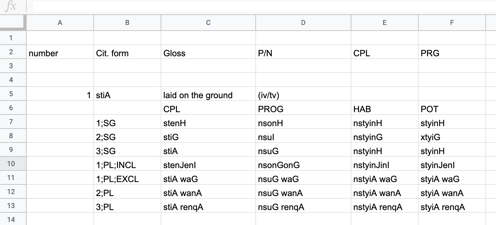This screenshot has width=496, height=225.
Task: Select the 'stiA wanA' cell
Action: coord(208,193)
